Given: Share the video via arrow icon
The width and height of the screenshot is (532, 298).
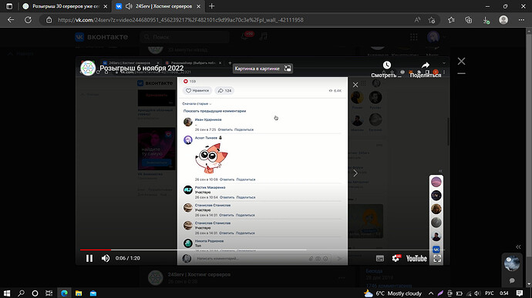Looking at the screenshot, I should click(x=426, y=65).
